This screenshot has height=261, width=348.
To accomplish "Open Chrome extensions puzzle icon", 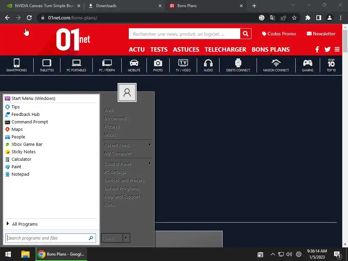I will pyautogui.click(x=308, y=18).
